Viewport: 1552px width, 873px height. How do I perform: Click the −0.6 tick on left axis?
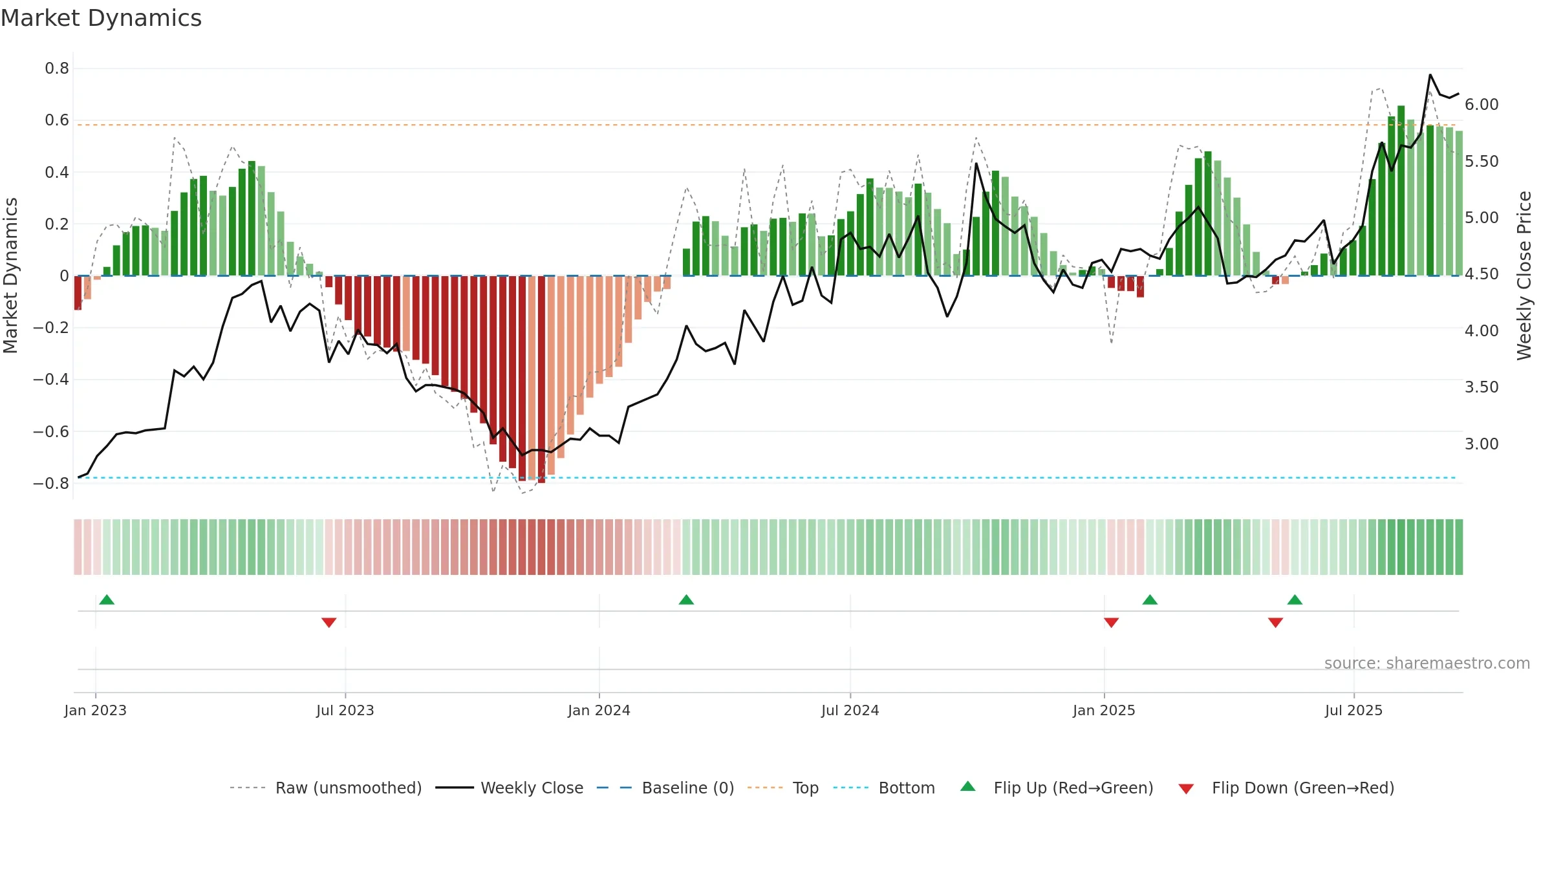[51, 431]
